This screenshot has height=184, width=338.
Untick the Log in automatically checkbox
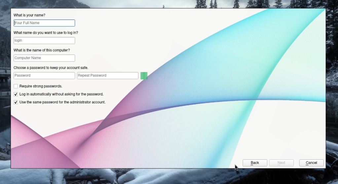(16, 94)
